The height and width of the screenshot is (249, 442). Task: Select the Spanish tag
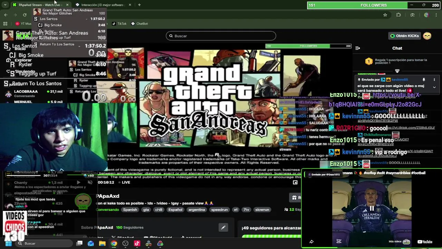point(130,210)
